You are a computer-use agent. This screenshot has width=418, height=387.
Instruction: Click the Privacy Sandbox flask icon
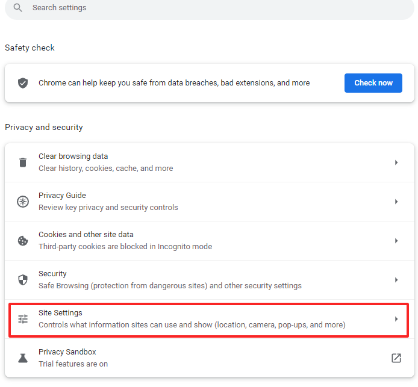pyautogui.click(x=23, y=358)
